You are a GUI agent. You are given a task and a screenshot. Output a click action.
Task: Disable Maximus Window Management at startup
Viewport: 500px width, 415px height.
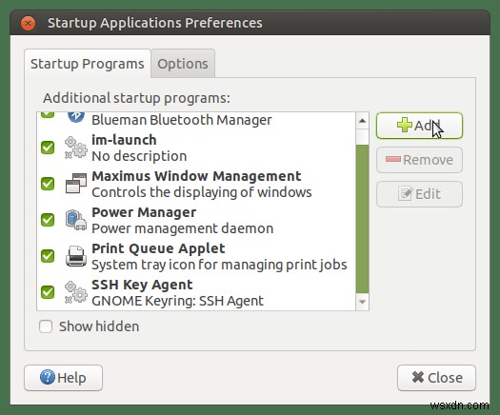click(48, 184)
